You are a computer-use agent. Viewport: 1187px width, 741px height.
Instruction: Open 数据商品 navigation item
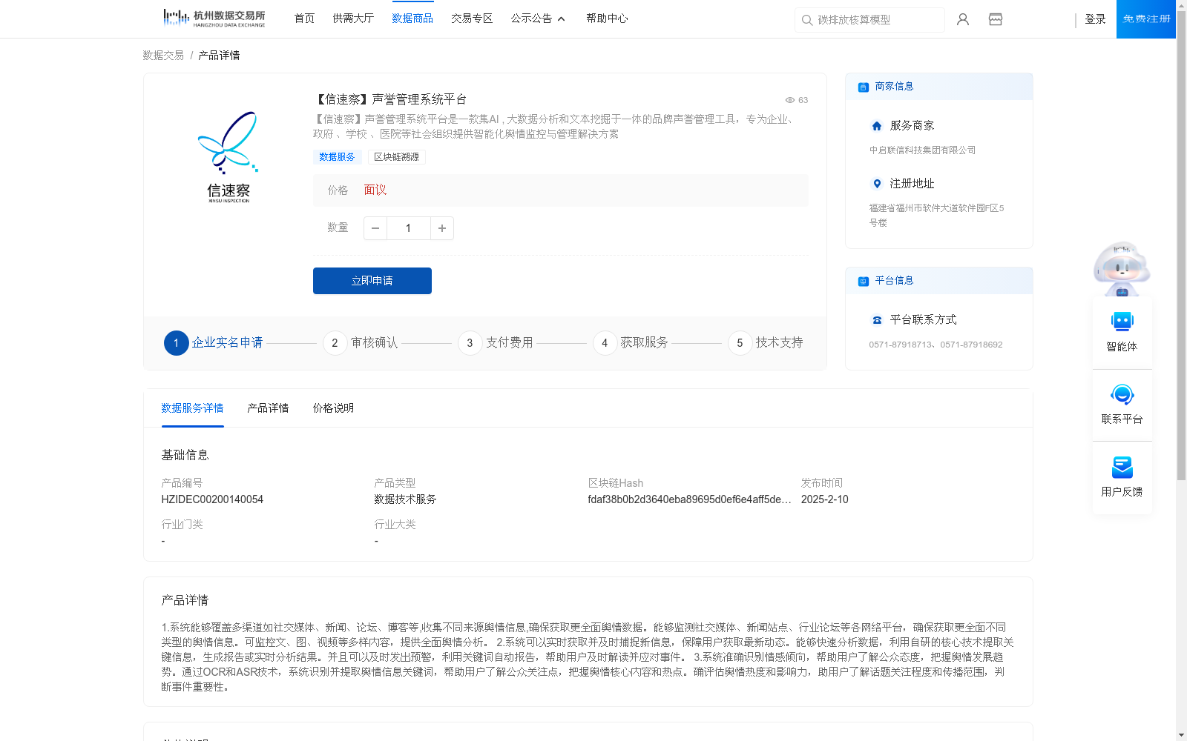pos(412,19)
